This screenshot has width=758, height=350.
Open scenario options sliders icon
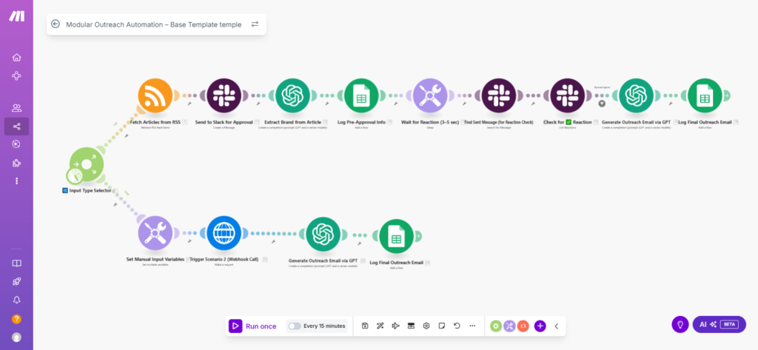255,24
